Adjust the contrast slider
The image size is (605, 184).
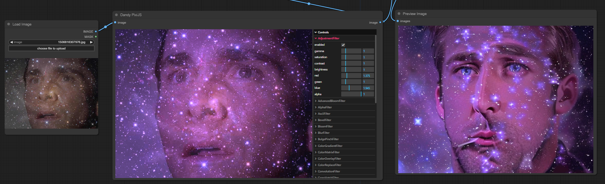click(351, 63)
